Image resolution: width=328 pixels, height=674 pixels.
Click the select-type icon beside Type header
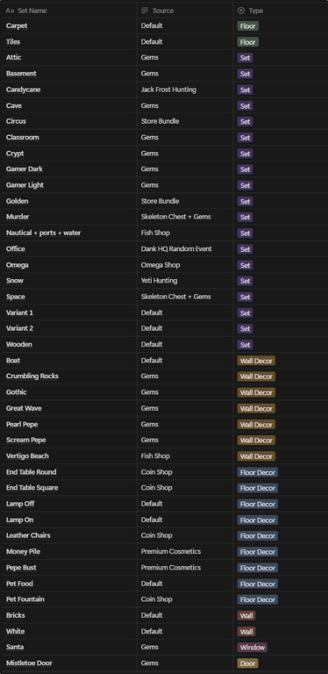point(241,11)
